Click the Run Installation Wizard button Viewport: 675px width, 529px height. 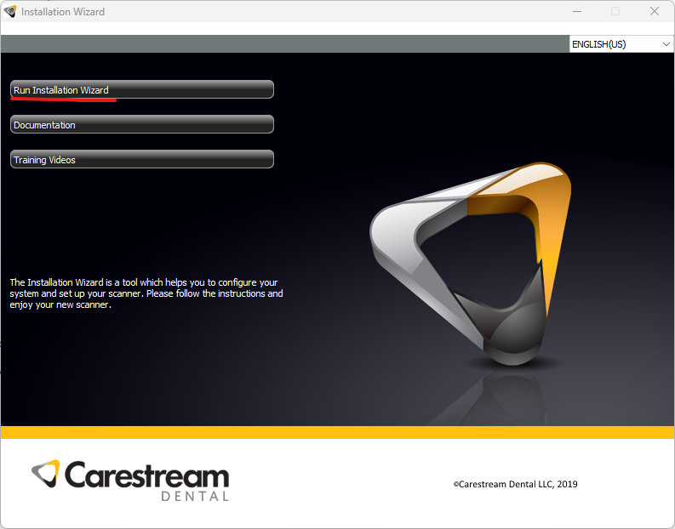tap(141, 89)
